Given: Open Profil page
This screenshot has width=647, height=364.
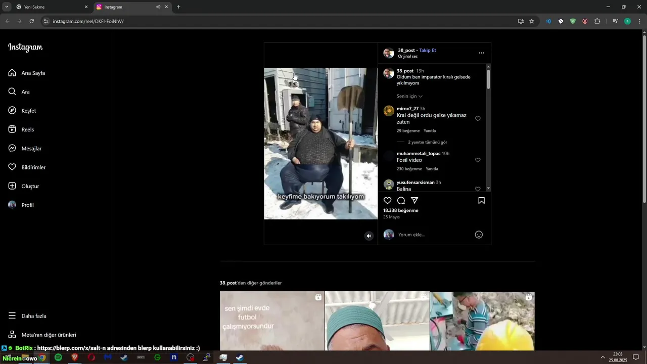Looking at the screenshot, I should pos(21,205).
